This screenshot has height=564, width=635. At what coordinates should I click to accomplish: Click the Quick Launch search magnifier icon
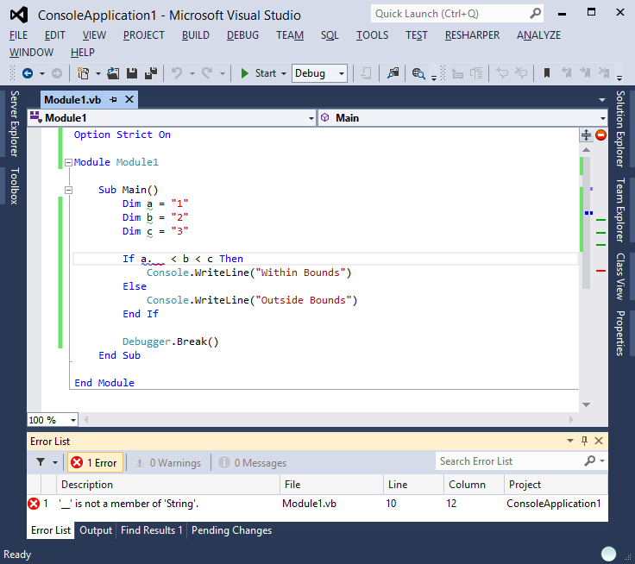pyautogui.click(x=536, y=14)
